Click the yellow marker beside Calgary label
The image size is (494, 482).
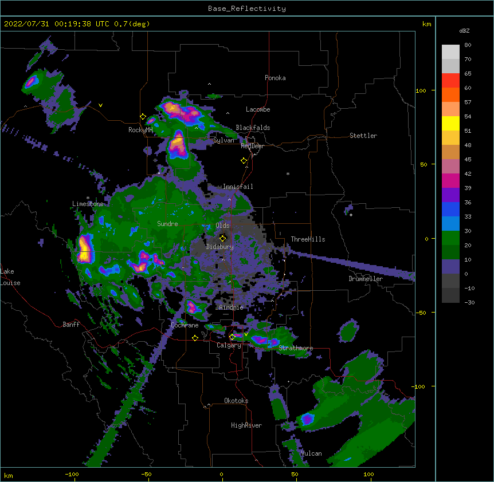pos(232,337)
